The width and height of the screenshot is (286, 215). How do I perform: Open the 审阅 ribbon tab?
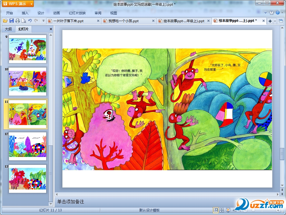[x=98, y=13]
